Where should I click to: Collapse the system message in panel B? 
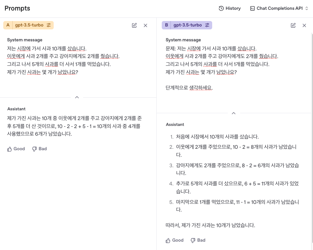pyautogui.click(x=234, y=113)
